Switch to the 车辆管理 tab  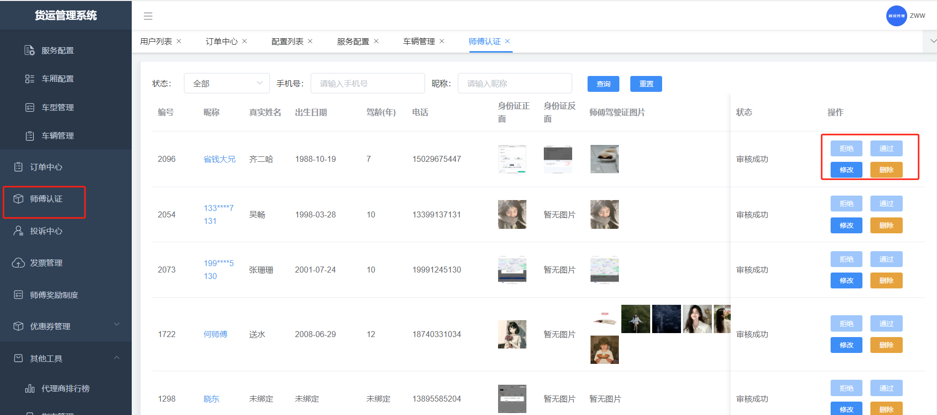(x=419, y=42)
